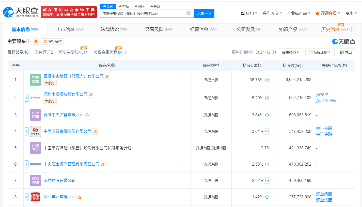Open 应用 dropdown menu
362x207 pixels.
click(249, 13)
